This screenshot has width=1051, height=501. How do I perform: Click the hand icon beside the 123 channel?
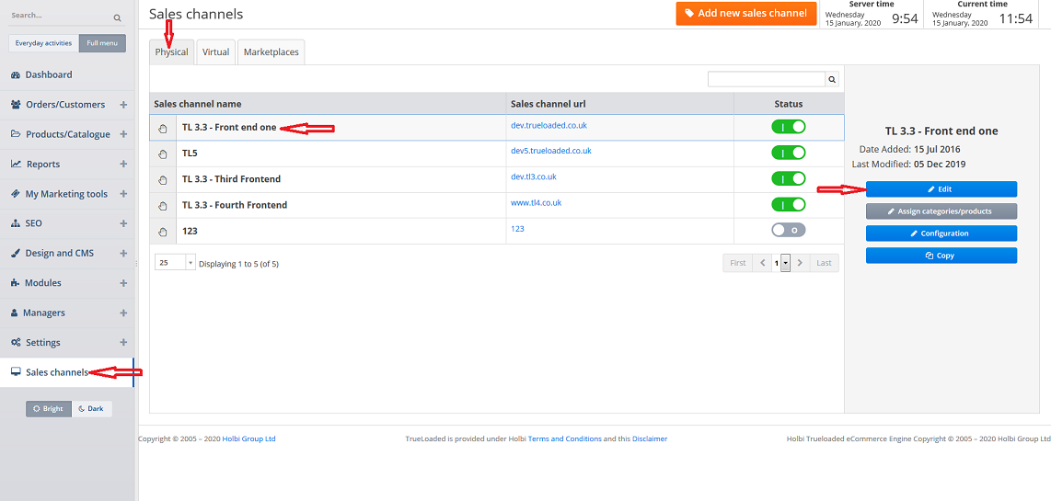pyautogui.click(x=163, y=232)
